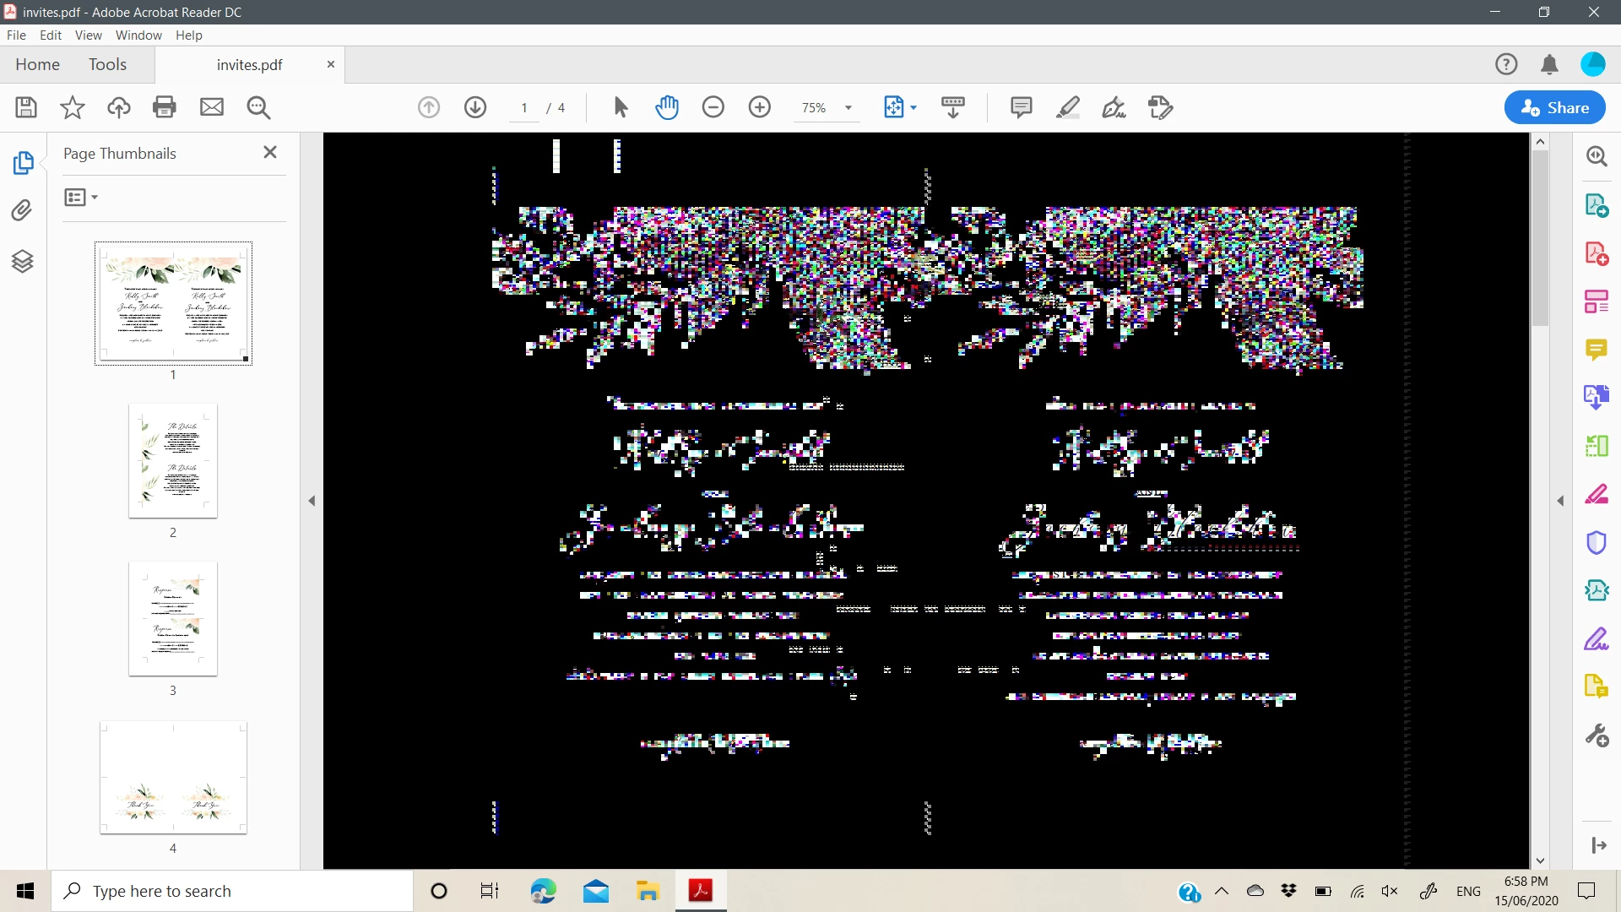
Task: Expand the thumbnail options dropdown
Action: click(x=81, y=197)
